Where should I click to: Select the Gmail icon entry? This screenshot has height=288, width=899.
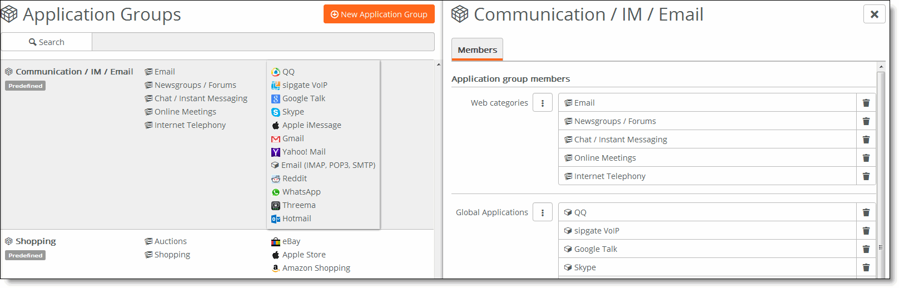[x=276, y=138]
